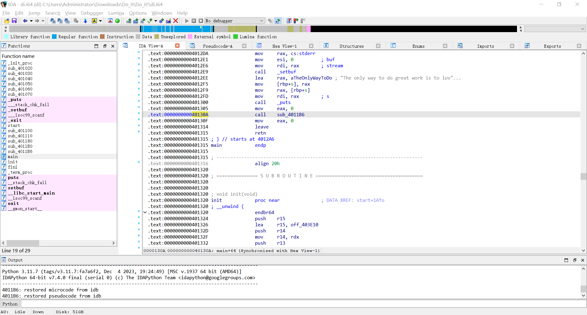Select sub_4011B6 in the Functions list
587x315 pixels.
pyautogui.click(x=58, y=151)
